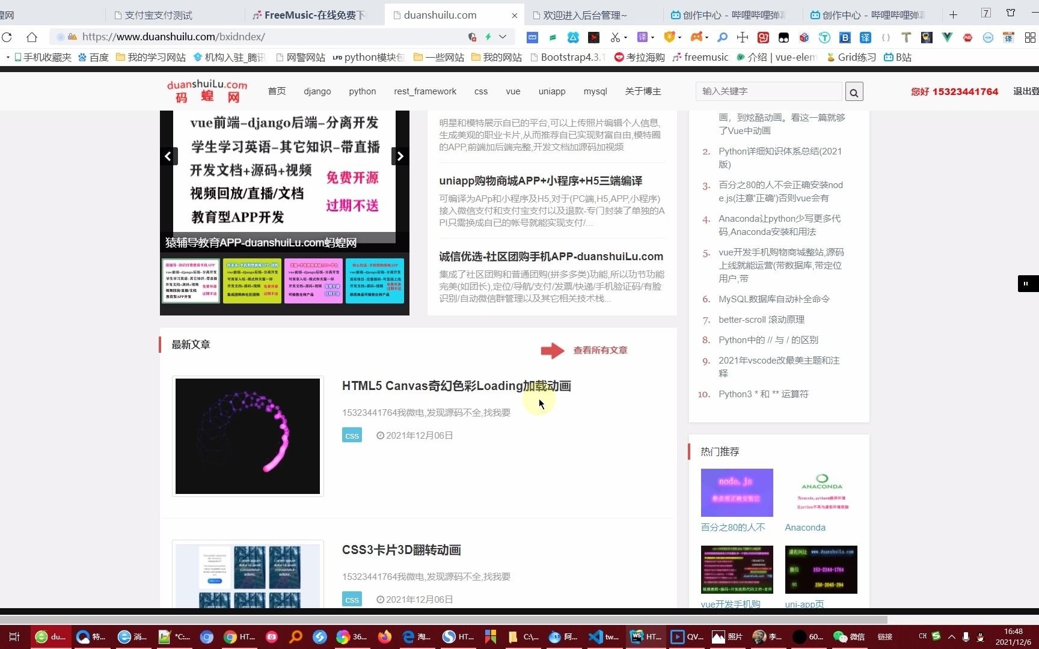Click the site search magnifier button

pyautogui.click(x=854, y=91)
